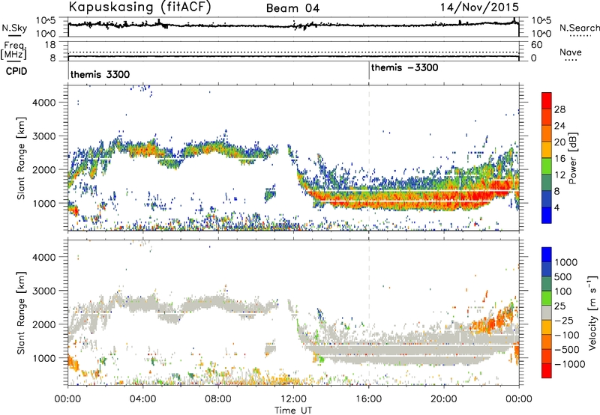Click the "Beam 04" label
600x415 pixels.
[x=292, y=8]
